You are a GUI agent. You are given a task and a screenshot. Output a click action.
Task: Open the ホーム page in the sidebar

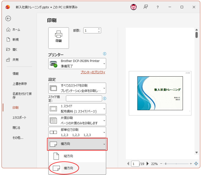(13, 29)
